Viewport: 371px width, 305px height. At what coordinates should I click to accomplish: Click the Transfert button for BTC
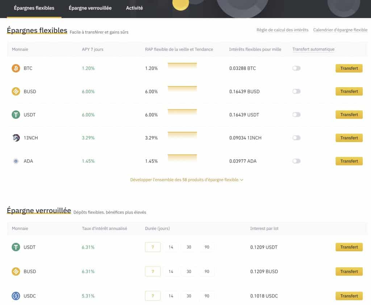pyautogui.click(x=349, y=68)
